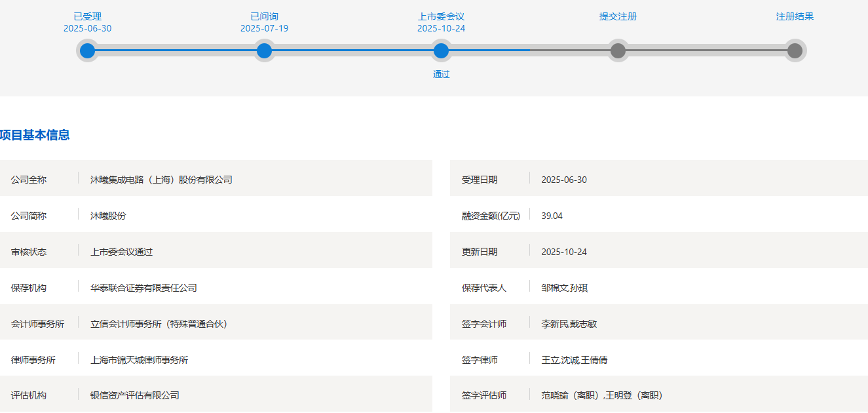Click the 项目基本信息 section heading
The height and width of the screenshot is (413, 868).
(x=35, y=135)
